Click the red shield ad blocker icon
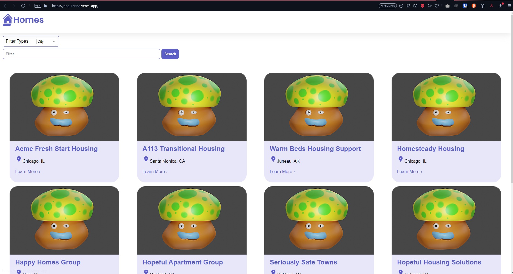513x274 pixels. [x=423, y=6]
